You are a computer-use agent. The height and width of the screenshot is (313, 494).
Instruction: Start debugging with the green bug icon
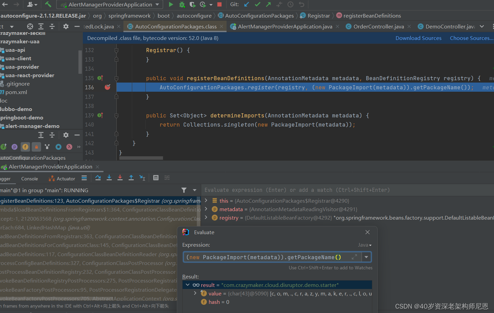coord(182,4)
